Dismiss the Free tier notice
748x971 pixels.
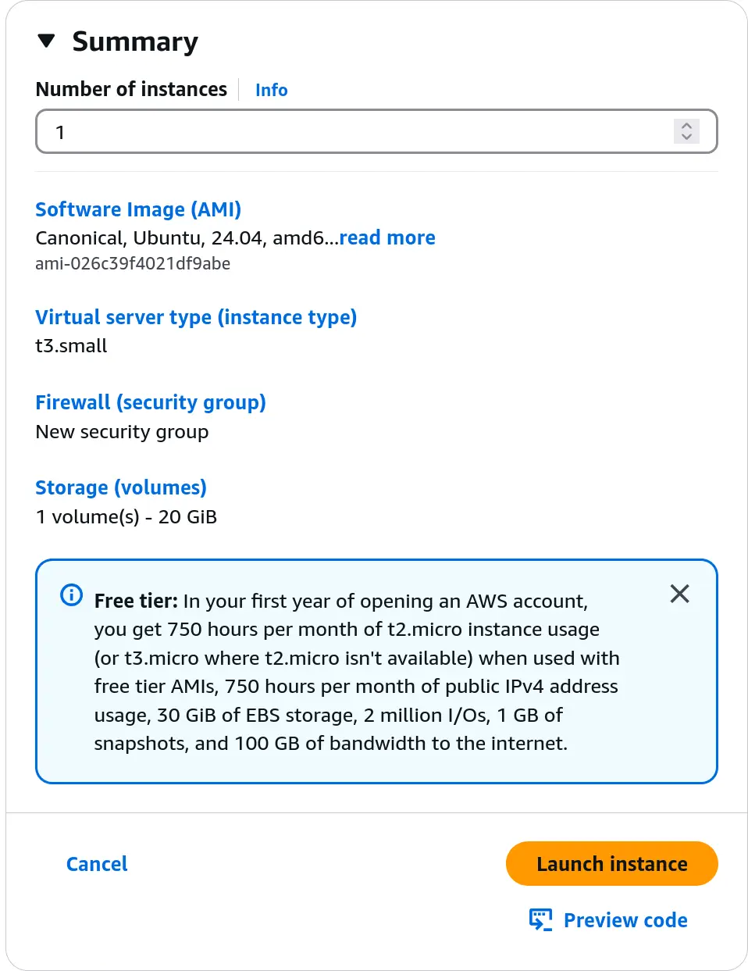click(x=679, y=594)
